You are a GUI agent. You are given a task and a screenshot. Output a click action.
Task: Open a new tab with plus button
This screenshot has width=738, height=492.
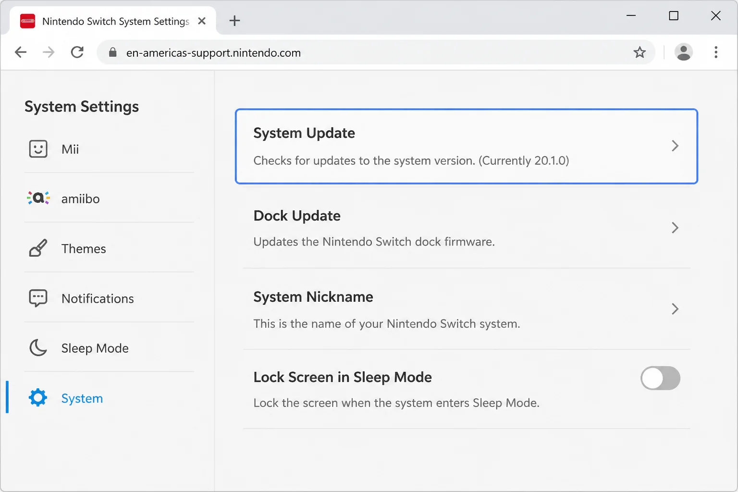[234, 21]
